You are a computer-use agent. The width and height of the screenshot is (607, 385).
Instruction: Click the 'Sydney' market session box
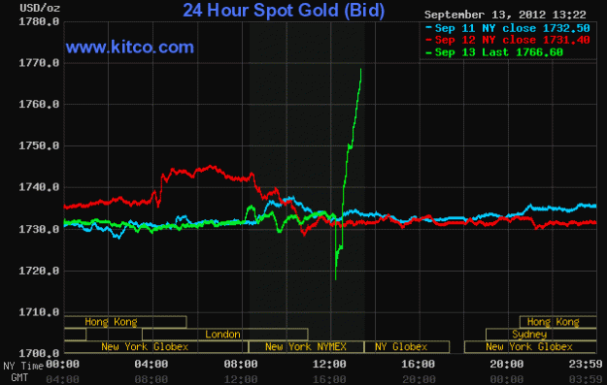click(541, 335)
